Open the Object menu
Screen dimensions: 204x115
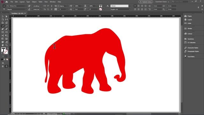[34, 2]
